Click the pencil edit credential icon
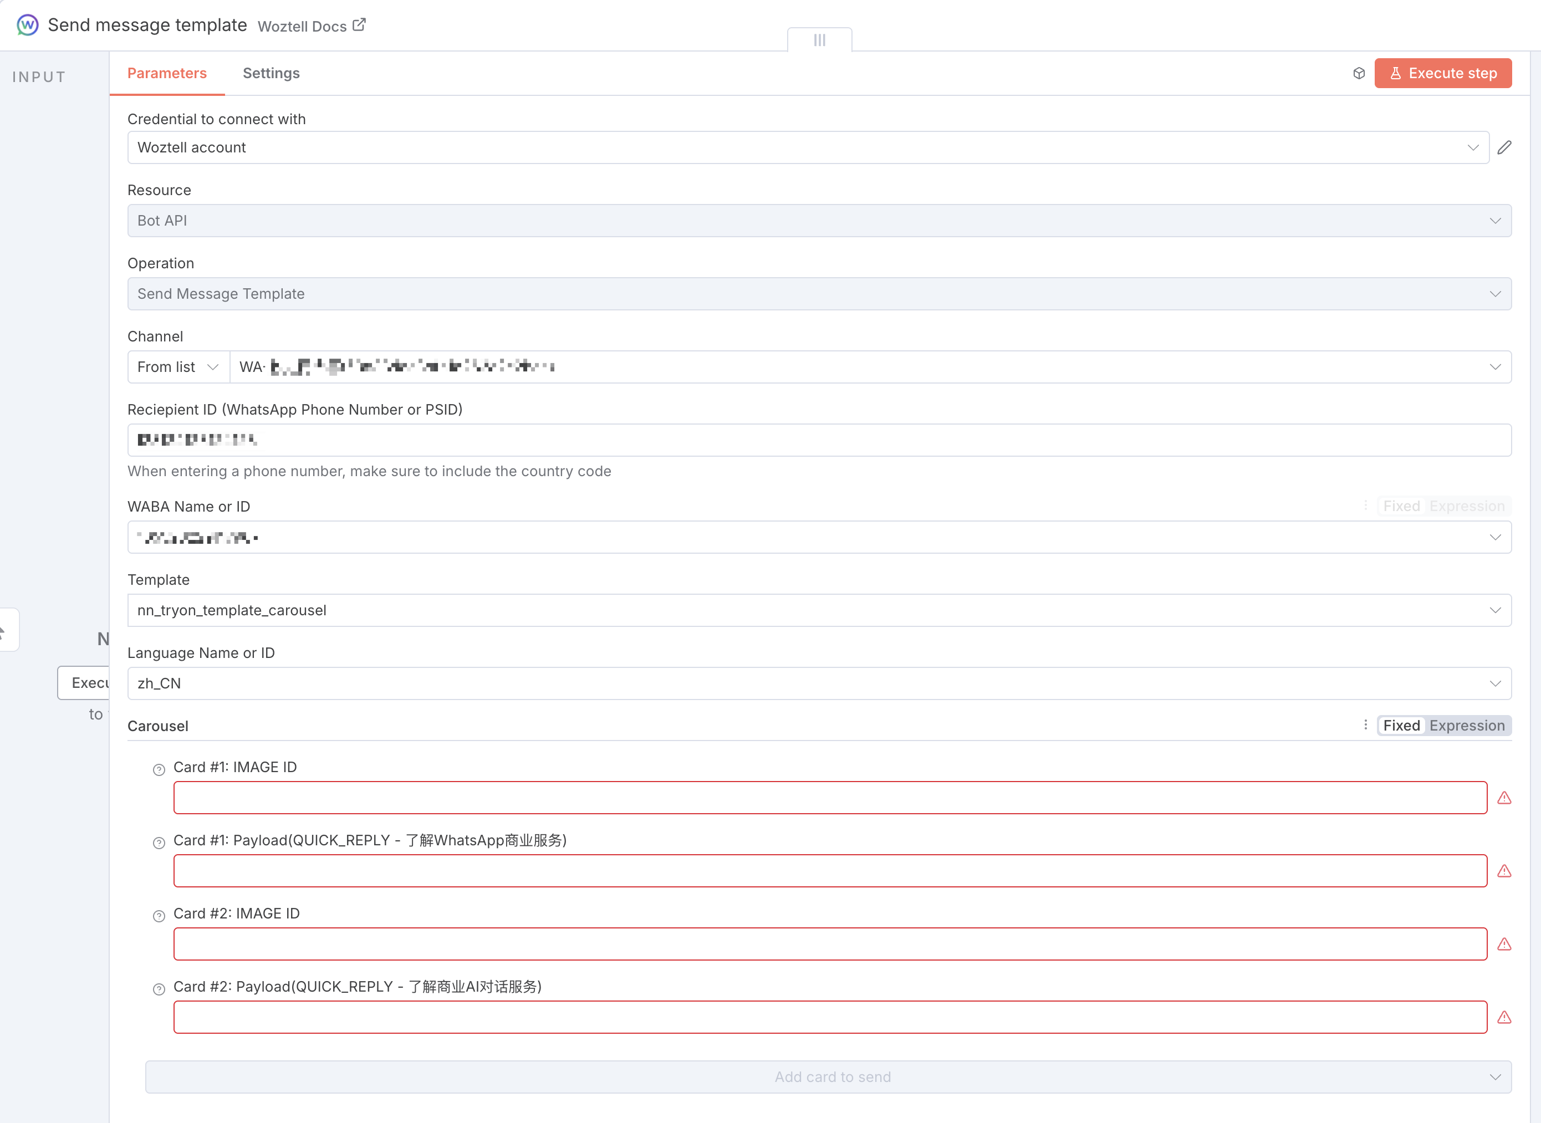This screenshot has height=1123, width=1541. (1504, 147)
